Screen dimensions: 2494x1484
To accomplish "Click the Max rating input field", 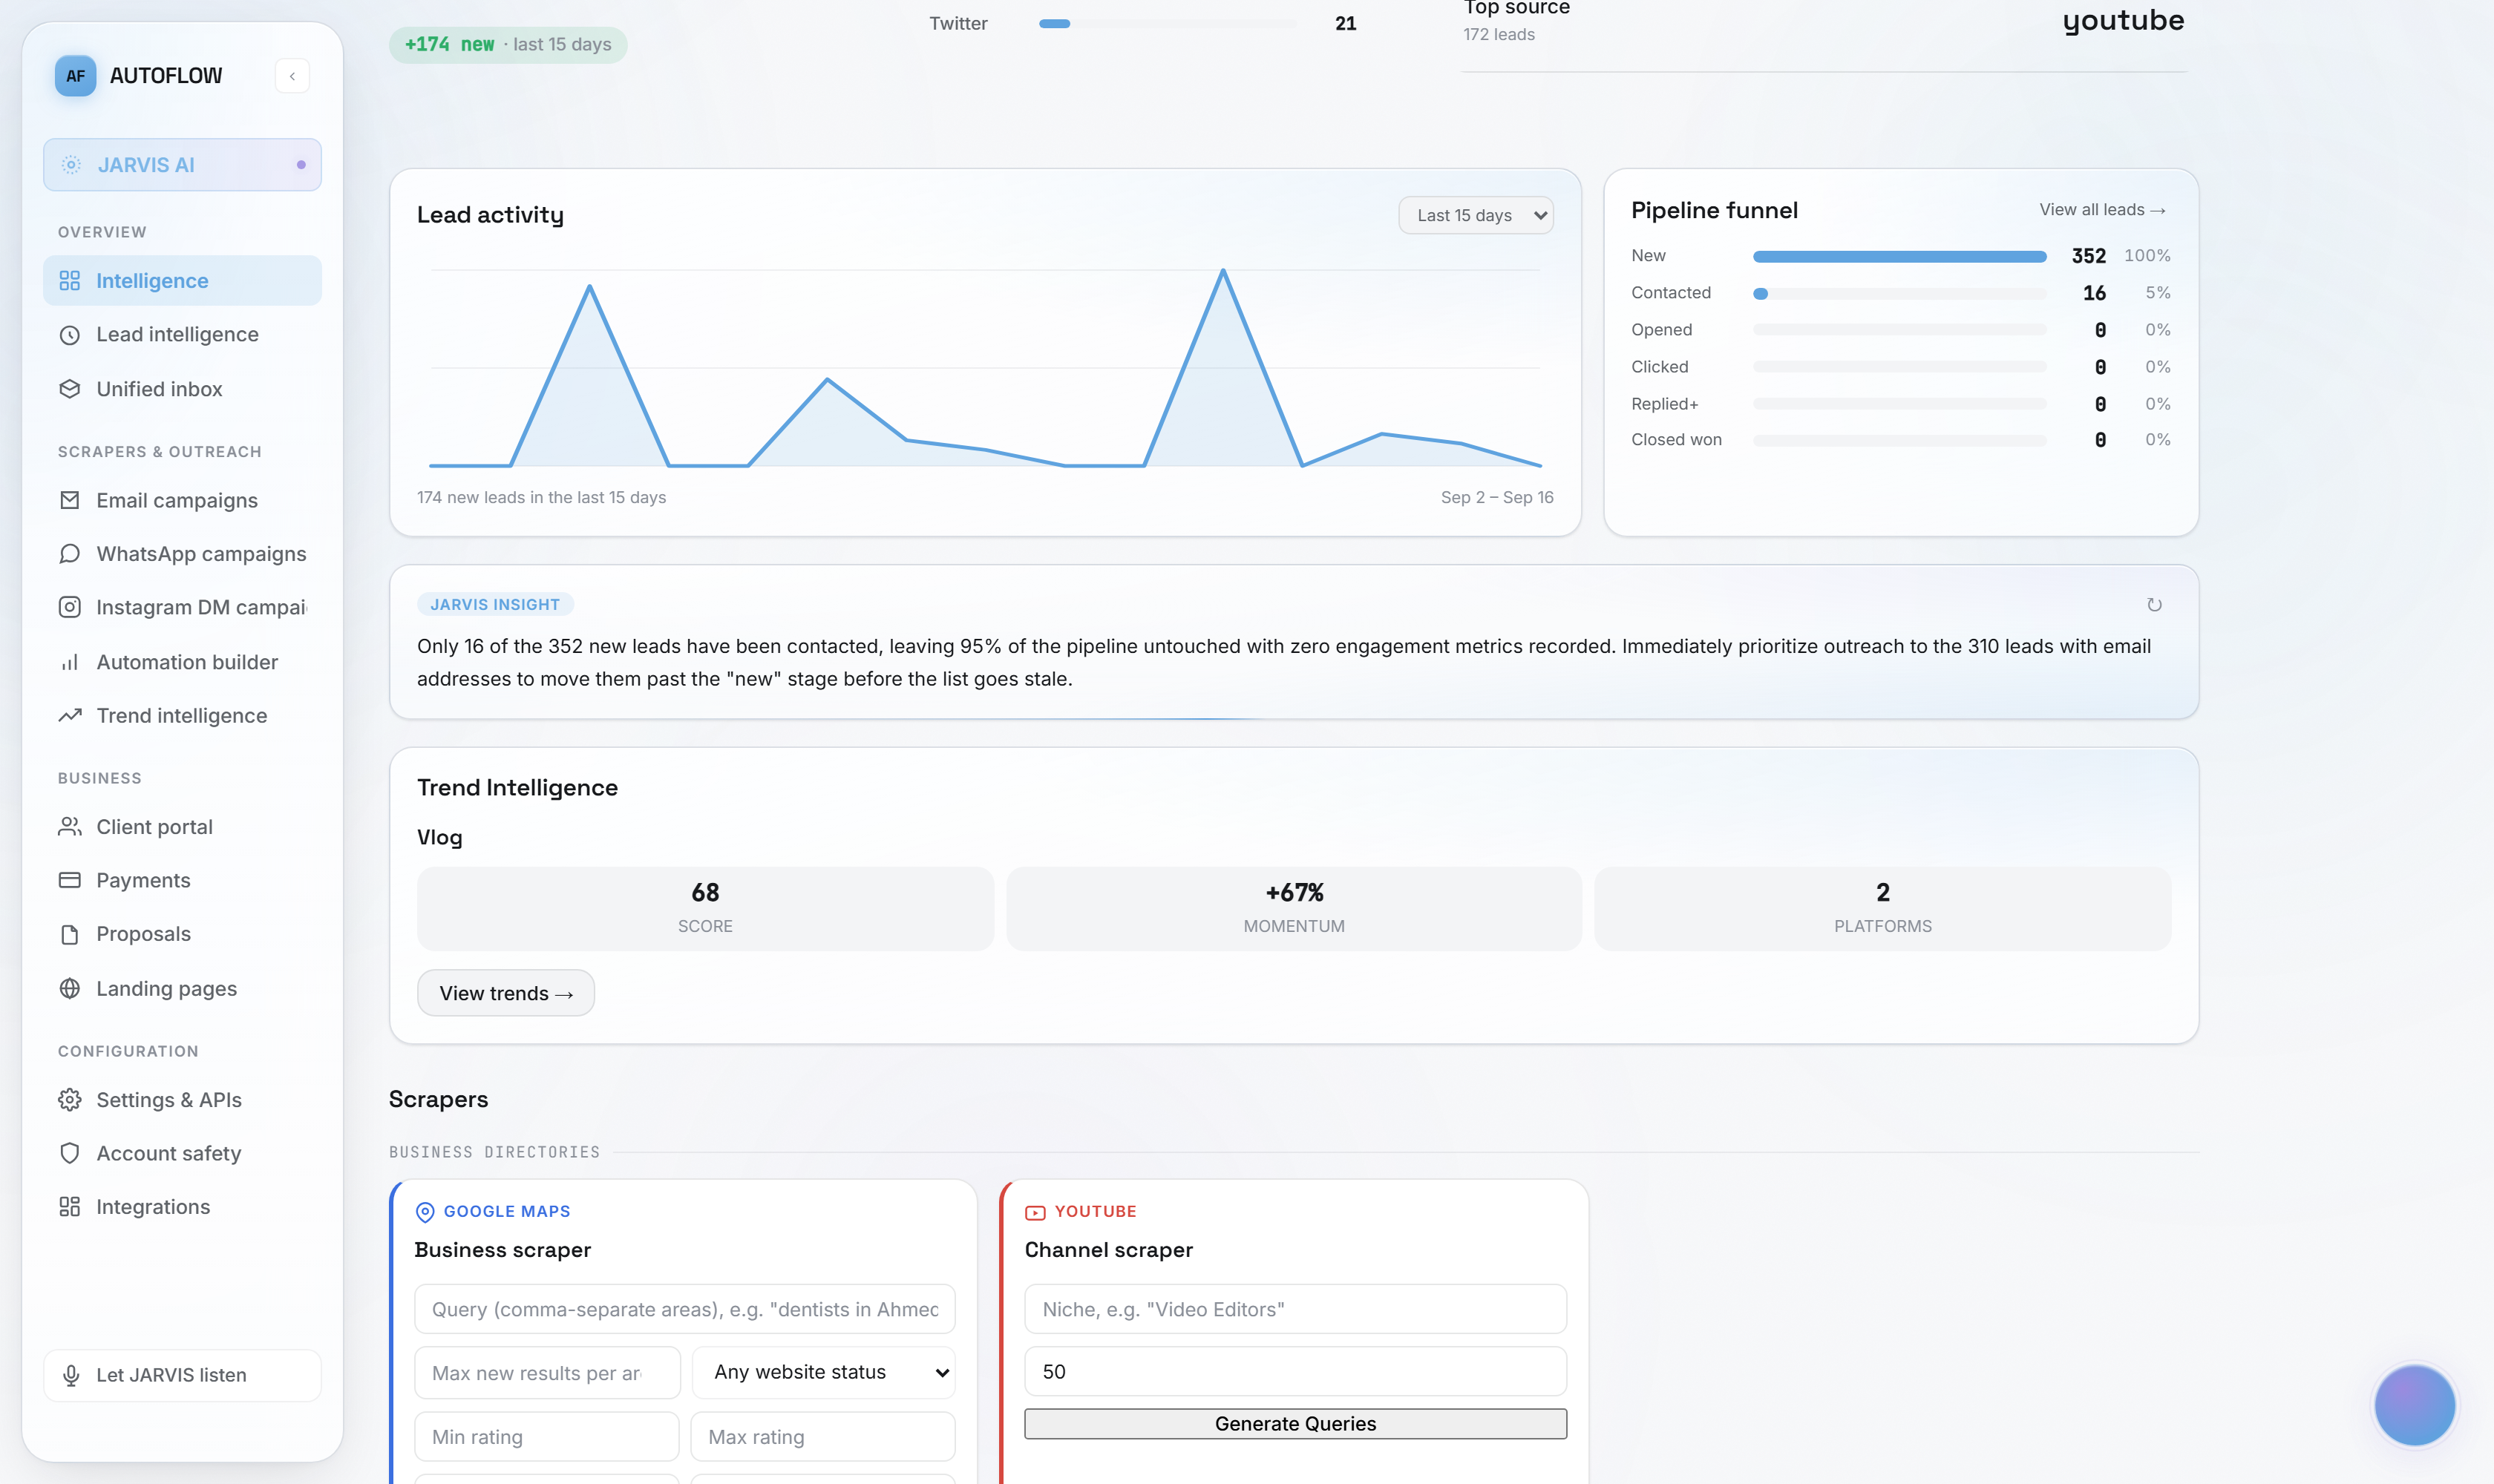I will 823,1437.
